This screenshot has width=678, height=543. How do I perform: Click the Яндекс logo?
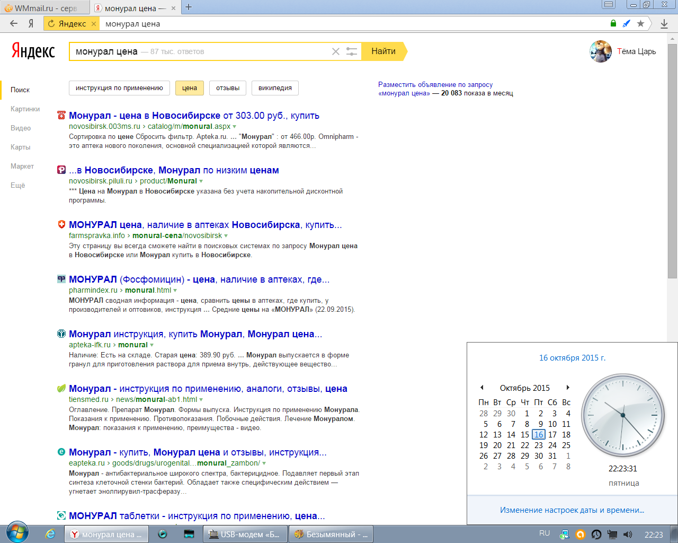33,51
